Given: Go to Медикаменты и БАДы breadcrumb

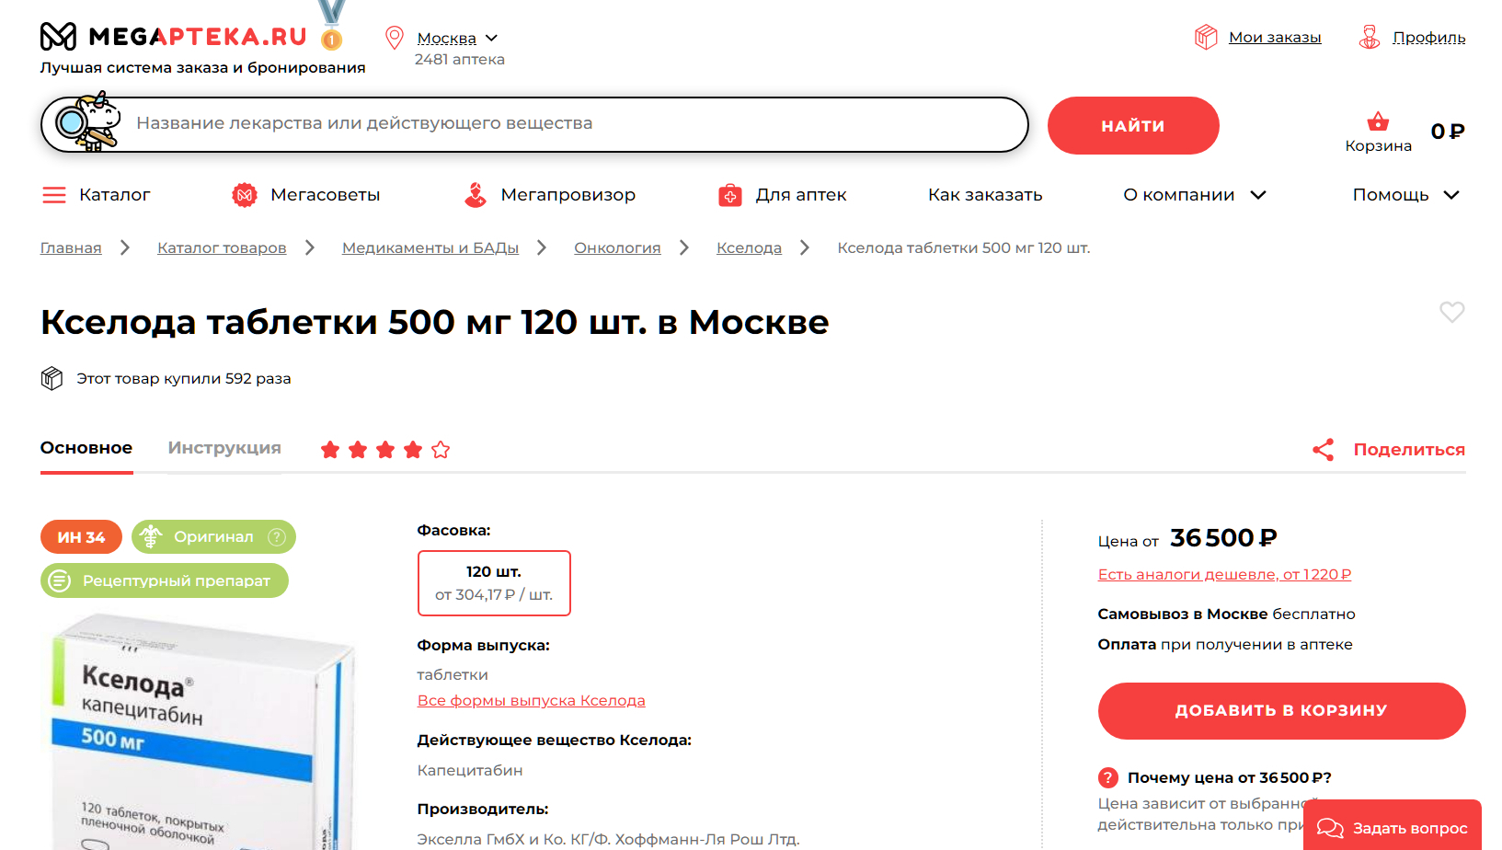Looking at the screenshot, I should pyautogui.click(x=430, y=247).
